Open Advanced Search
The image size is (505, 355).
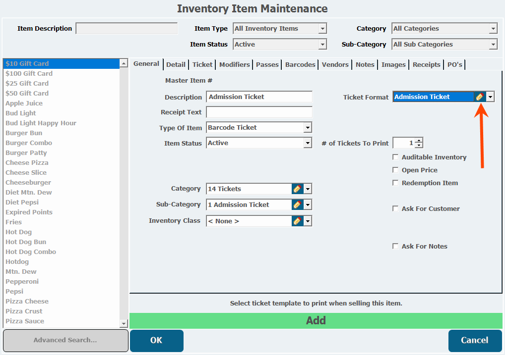[x=65, y=340]
